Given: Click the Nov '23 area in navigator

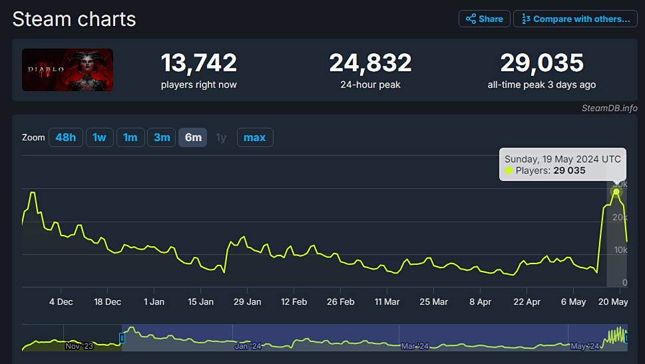Looking at the screenshot, I should pyautogui.click(x=79, y=346).
